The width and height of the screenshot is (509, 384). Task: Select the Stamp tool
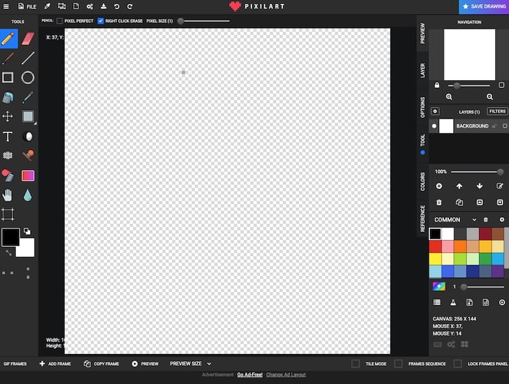28,155
